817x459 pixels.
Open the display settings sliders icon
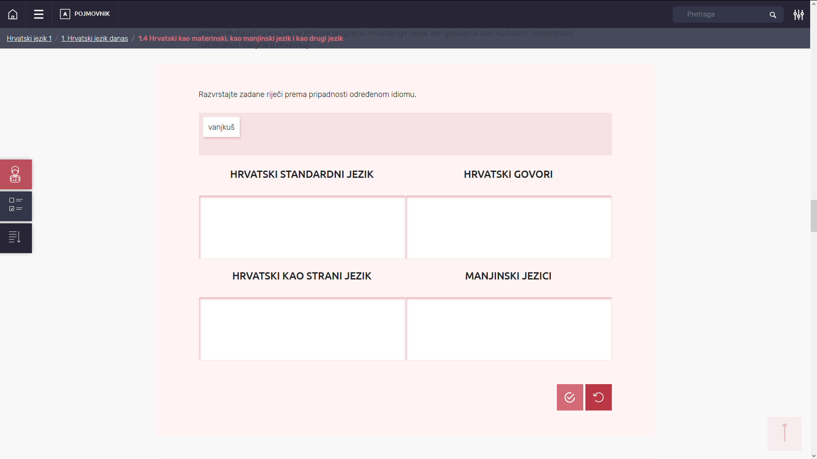(798, 15)
